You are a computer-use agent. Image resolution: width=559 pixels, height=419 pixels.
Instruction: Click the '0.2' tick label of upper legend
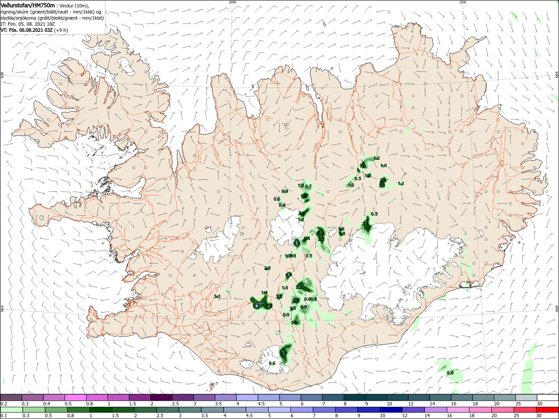[3, 404]
